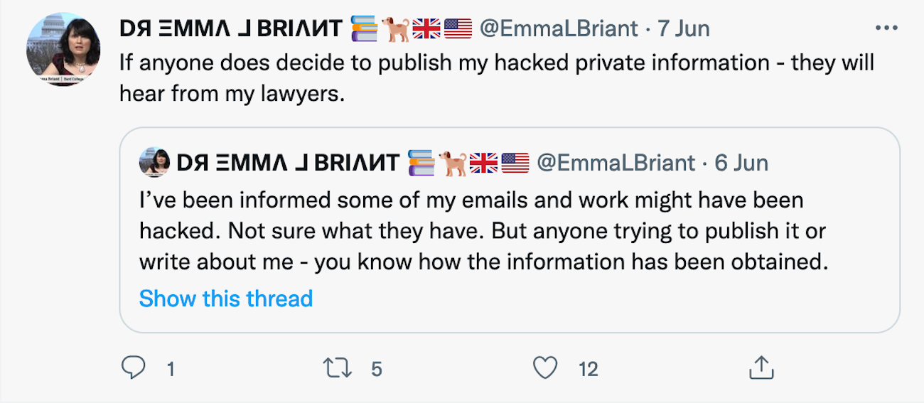Click the reply count number 1
Viewport: 924px width, 403px height.
click(170, 369)
